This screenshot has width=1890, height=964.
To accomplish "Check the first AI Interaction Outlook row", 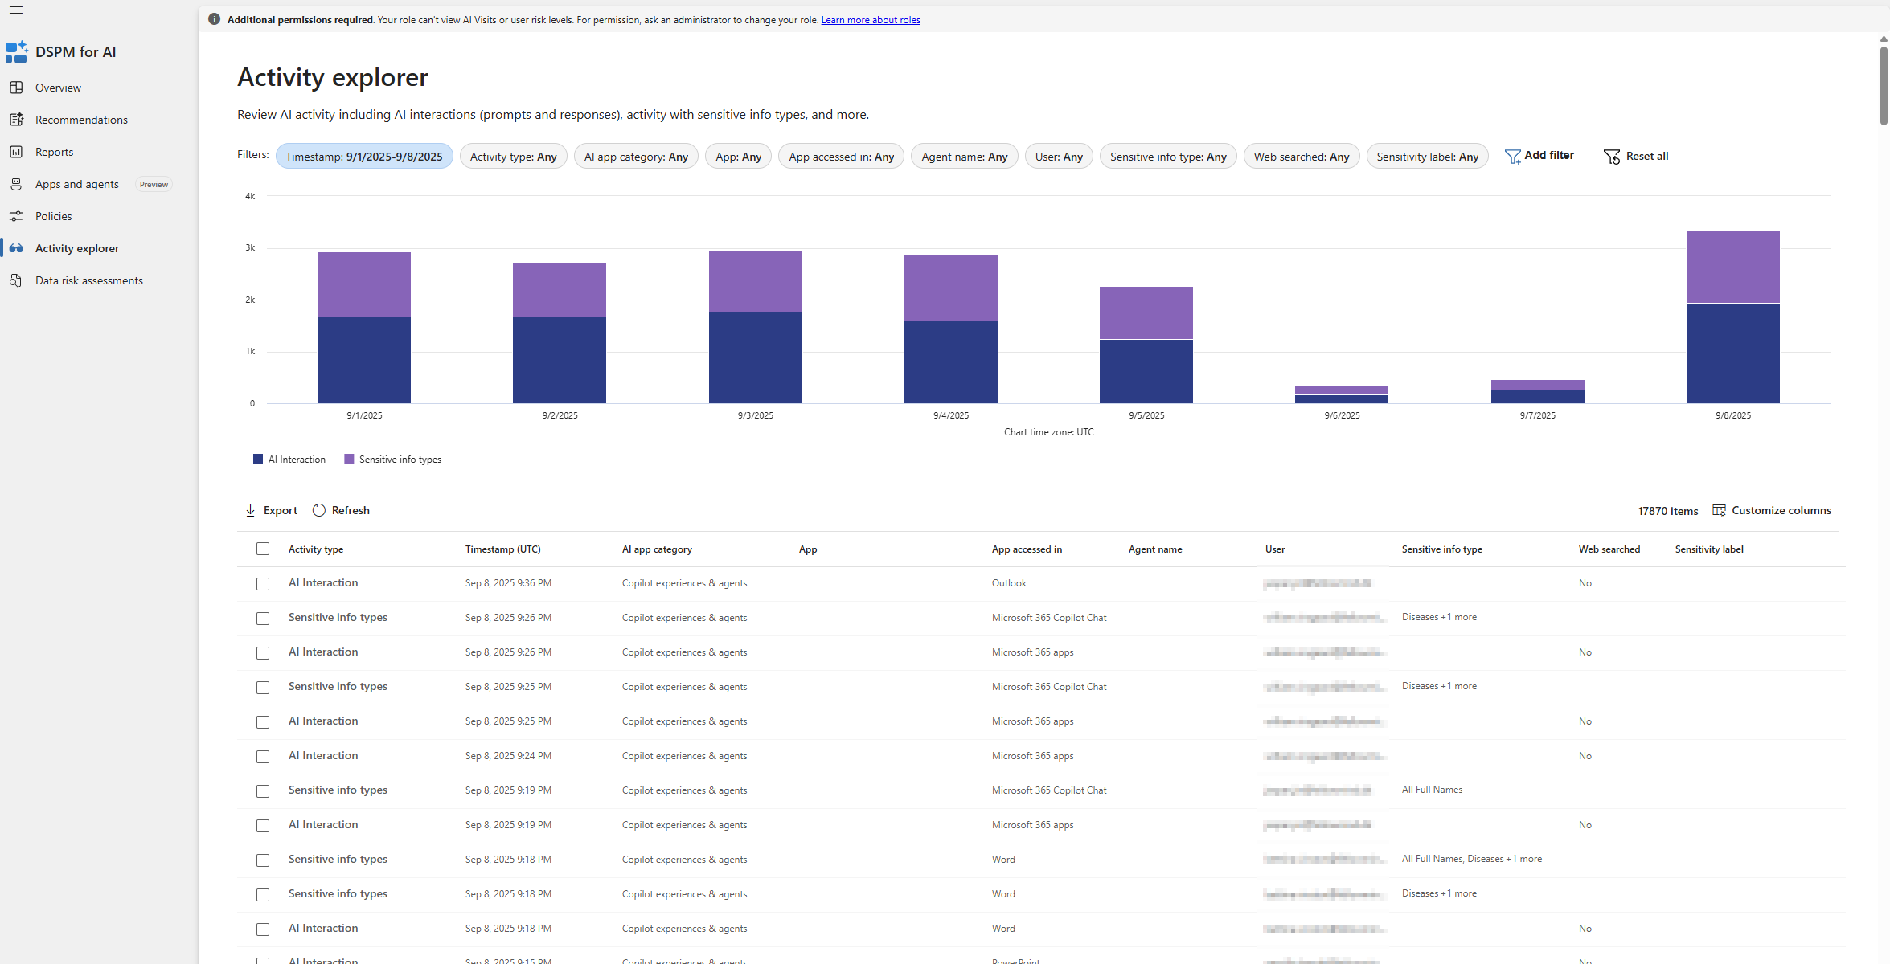I will point(263,584).
